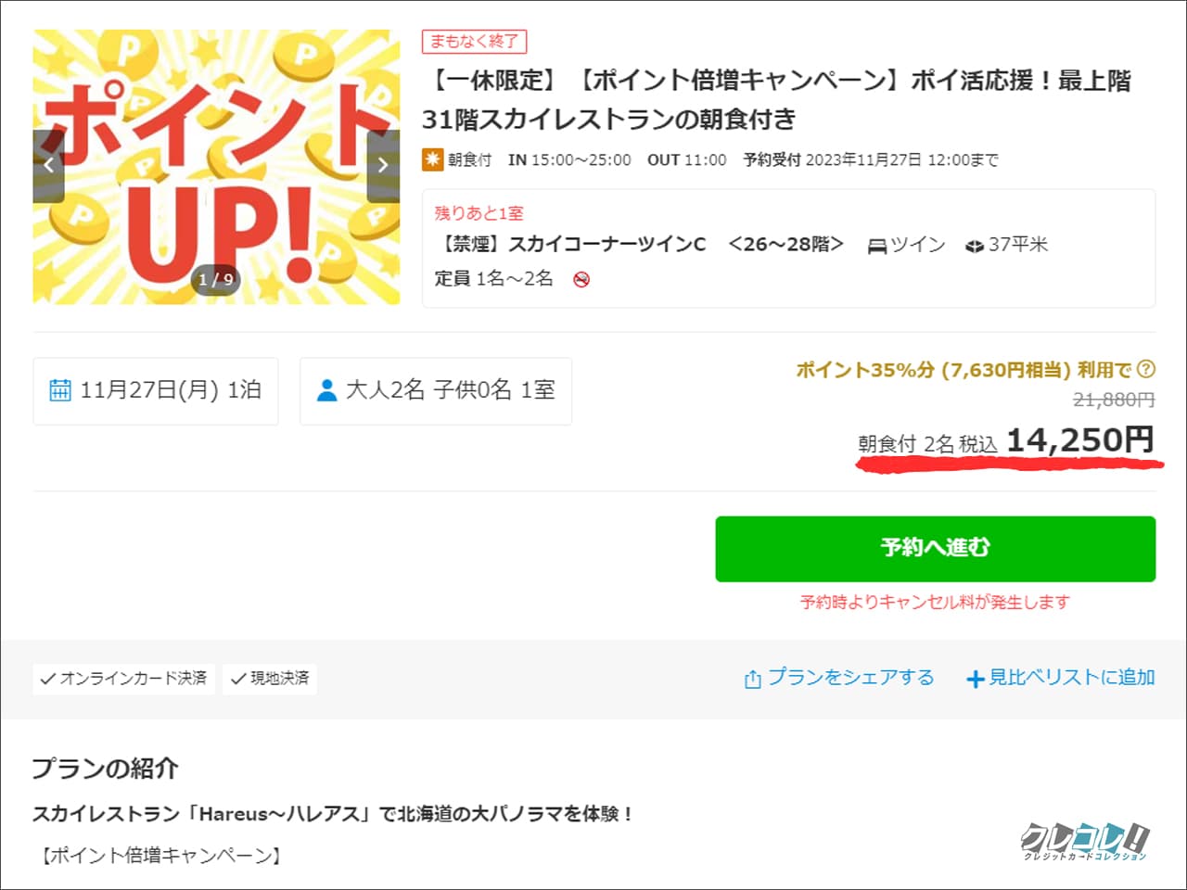The width and height of the screenshot is (1187, 890).
Task: Select the まもなく終了 label tab
Action: coord(474,41)
